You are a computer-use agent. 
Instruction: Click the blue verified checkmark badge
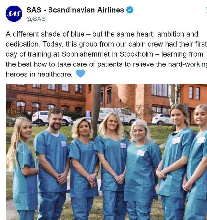point(130,10)
